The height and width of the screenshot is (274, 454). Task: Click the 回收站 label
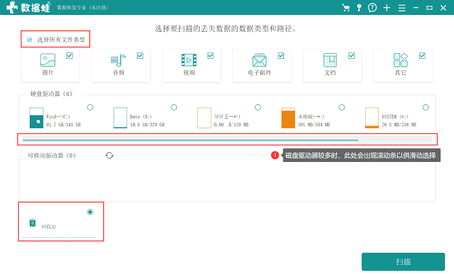tap(49, 227)
